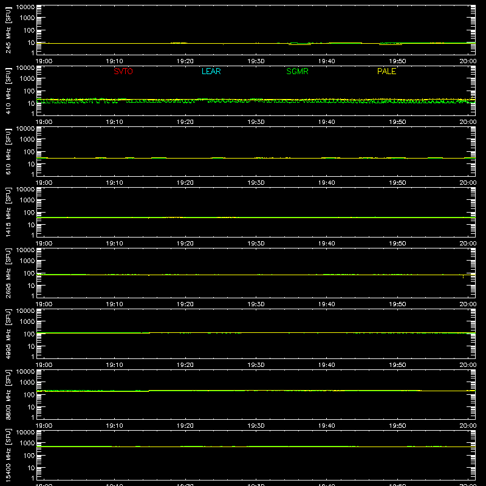This screenshot has width=486, height=486.
Task: Select the '410 MHz [SFU]' axis title
Action: pyautogui.click(x=9, y=91)
